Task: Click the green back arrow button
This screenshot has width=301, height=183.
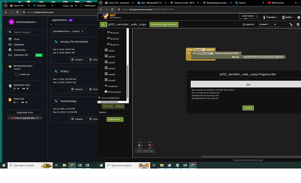Action: coord(103,24)
